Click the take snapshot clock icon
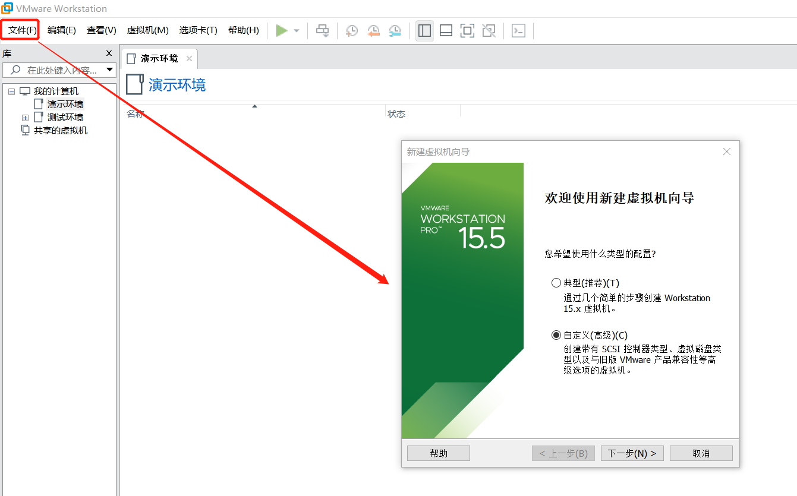 352,30
